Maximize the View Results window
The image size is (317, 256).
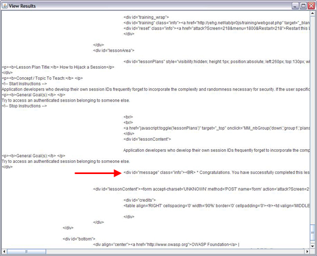coord(303,6)
